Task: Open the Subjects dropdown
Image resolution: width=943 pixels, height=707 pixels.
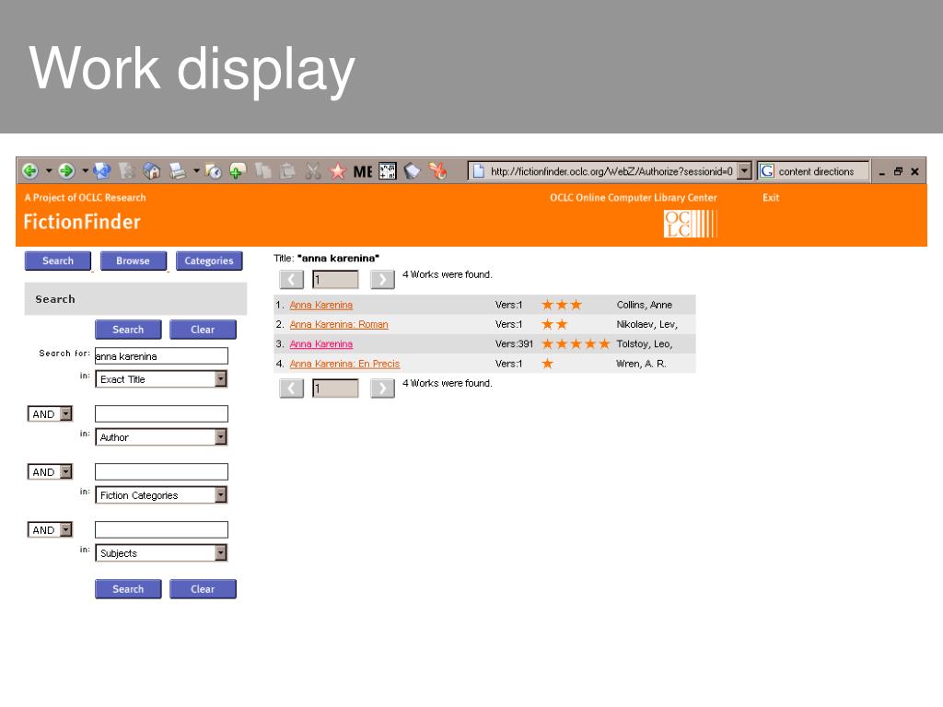Action: point(161,553)
